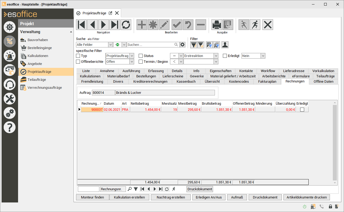The width and height of the screenshot is (344, 212).
Task: Open the empty Termin / Beginn date dropdown
Action: click(216, 62)
